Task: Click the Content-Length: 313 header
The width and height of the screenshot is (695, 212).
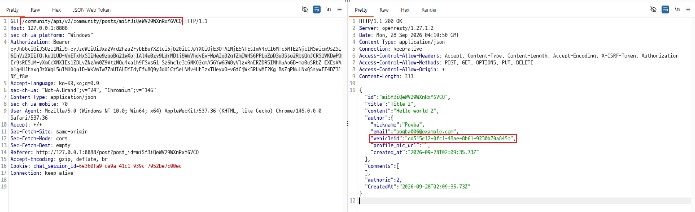Action: (386, 76)
